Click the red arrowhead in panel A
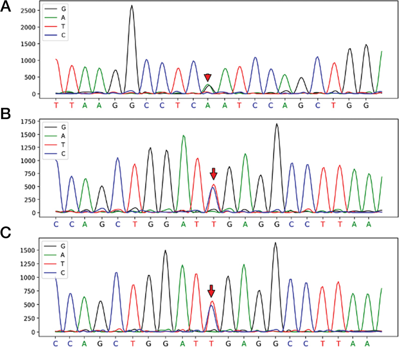Screen dimensions: 399x347 [x=208, y=77]
